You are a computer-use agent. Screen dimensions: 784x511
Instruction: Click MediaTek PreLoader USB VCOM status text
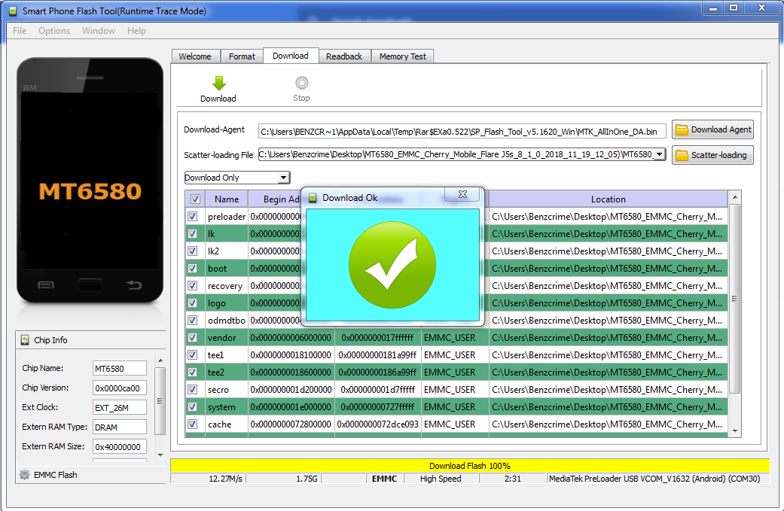(x=654, y=479)
